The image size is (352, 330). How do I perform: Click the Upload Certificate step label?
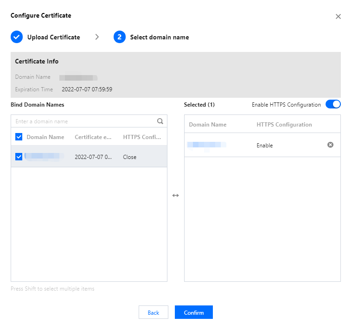[53, 37]
